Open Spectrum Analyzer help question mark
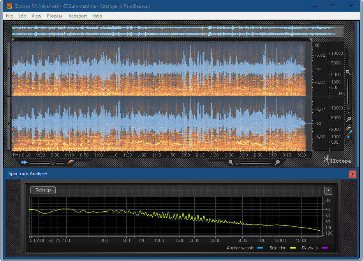Viewport: 363px width, 261px height. coord(328,191)
